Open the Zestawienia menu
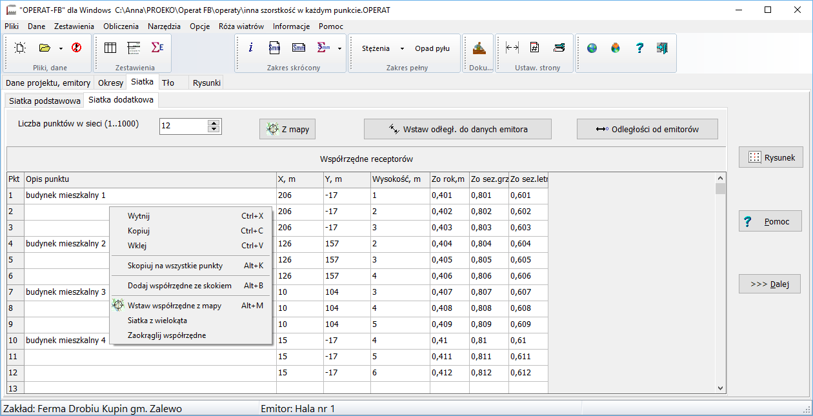 point(74,26)
